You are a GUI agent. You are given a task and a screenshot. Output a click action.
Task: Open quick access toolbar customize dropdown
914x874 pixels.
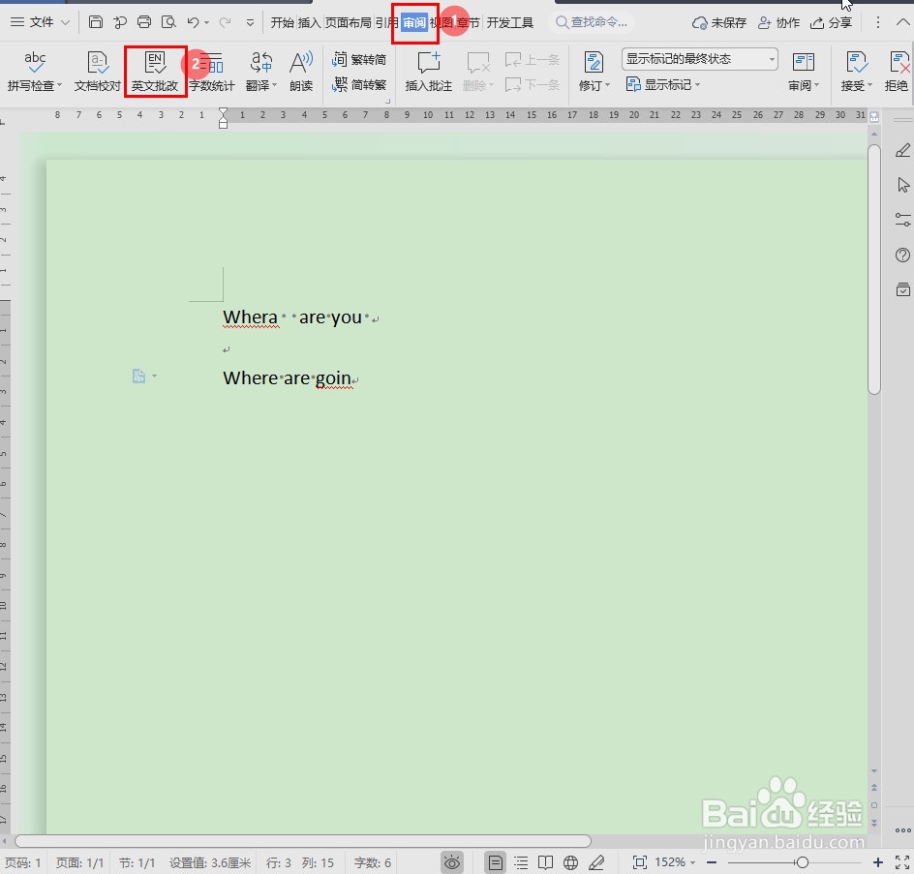[x=250, y=22]
